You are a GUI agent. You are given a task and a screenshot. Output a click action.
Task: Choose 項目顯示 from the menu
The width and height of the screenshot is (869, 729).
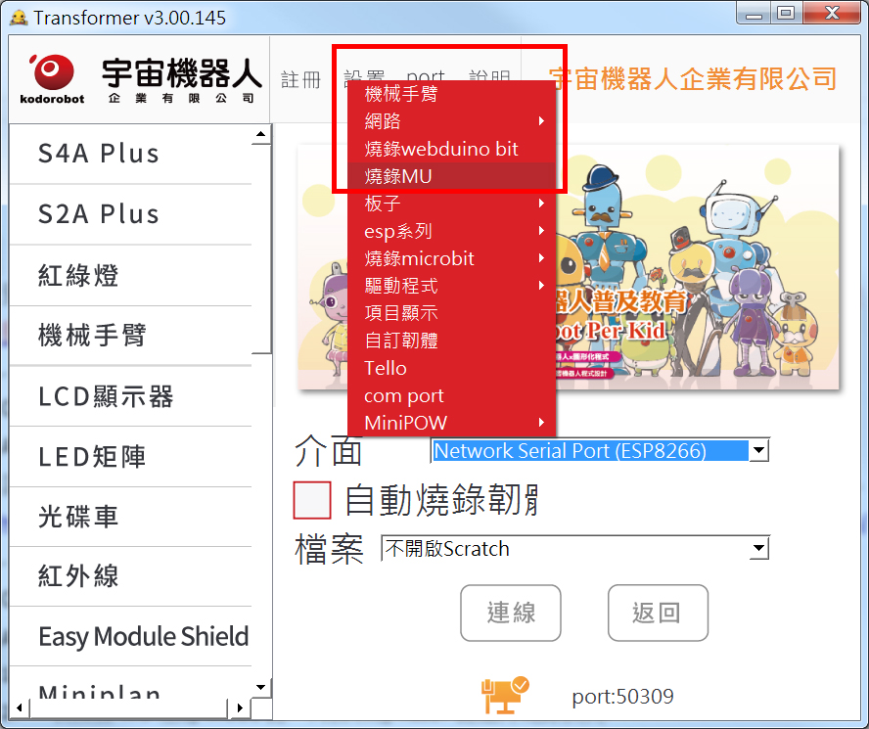click(452, 313)
